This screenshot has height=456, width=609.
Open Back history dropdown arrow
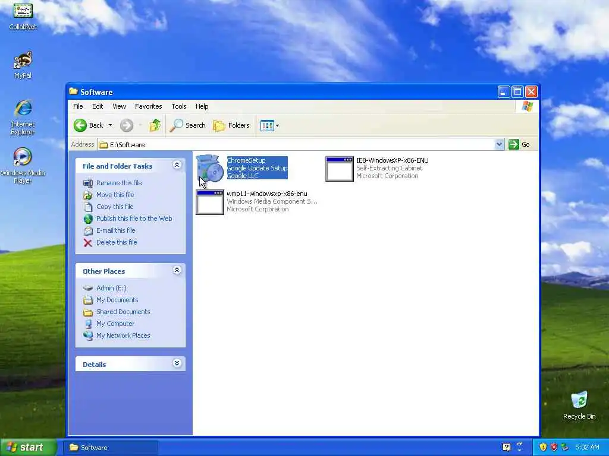point(110,125)
